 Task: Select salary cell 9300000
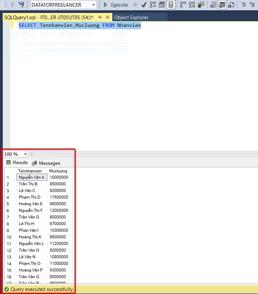pos(59,270)
